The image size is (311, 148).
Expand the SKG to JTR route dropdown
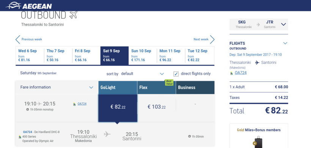tap(283, 24)
